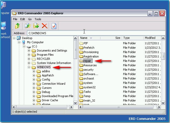
Task: Select the Software… folder name
Action: click(91, 74)
